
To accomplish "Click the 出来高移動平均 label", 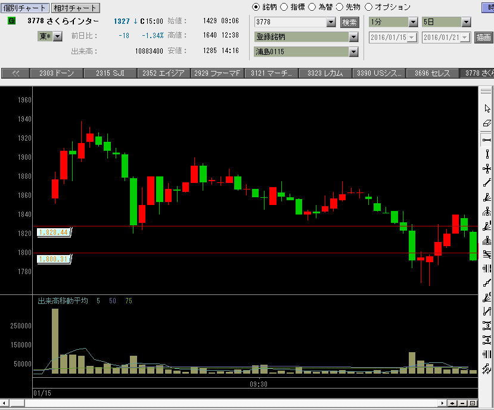I will coord(63,301).
